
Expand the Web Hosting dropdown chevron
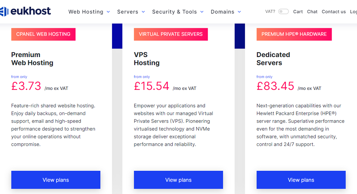tap(108, 12)
